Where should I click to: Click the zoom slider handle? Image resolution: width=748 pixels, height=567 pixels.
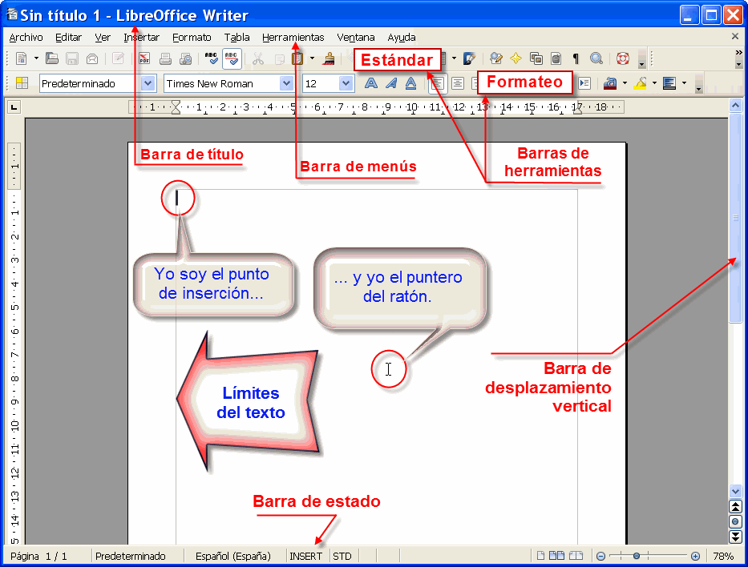(x=637, y=556)
